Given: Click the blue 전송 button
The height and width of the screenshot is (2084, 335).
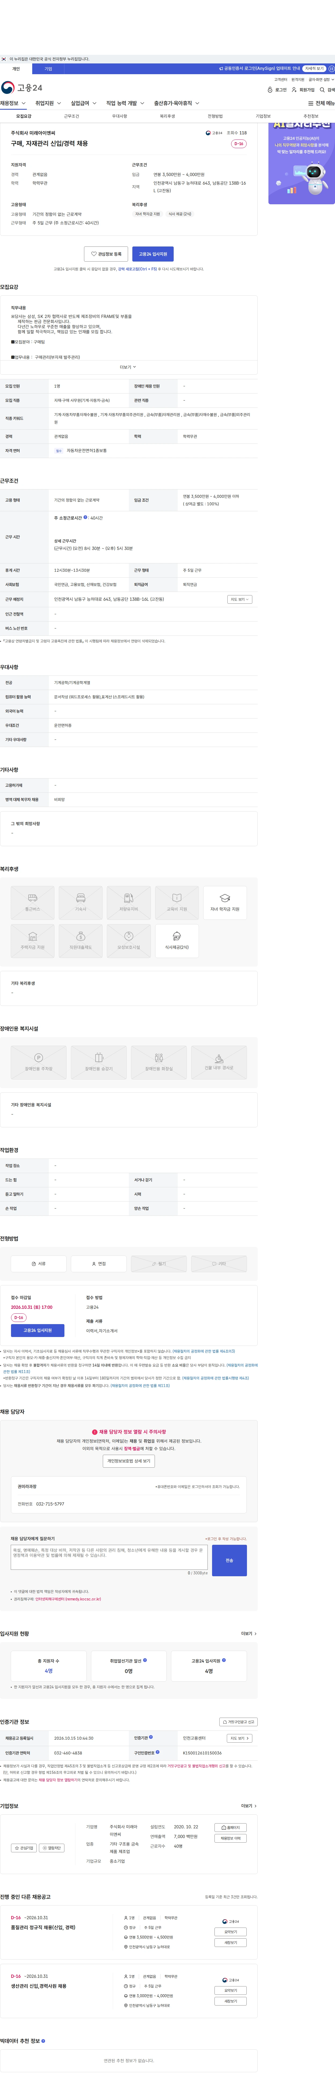Looking at the screenshot, I should click(x=229, y=1561).
